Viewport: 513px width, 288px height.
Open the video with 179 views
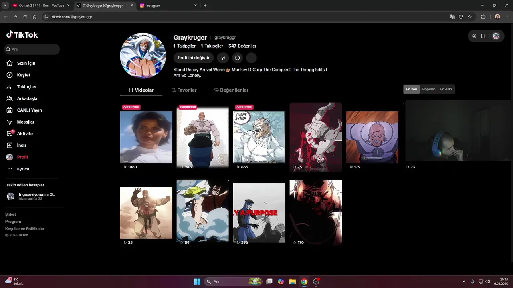coord(372,137)
